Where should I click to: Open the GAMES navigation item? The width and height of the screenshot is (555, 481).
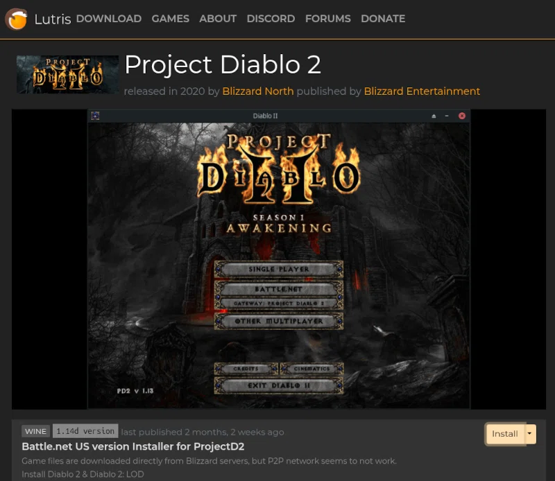pyautogui.click(x=170, y=19)
